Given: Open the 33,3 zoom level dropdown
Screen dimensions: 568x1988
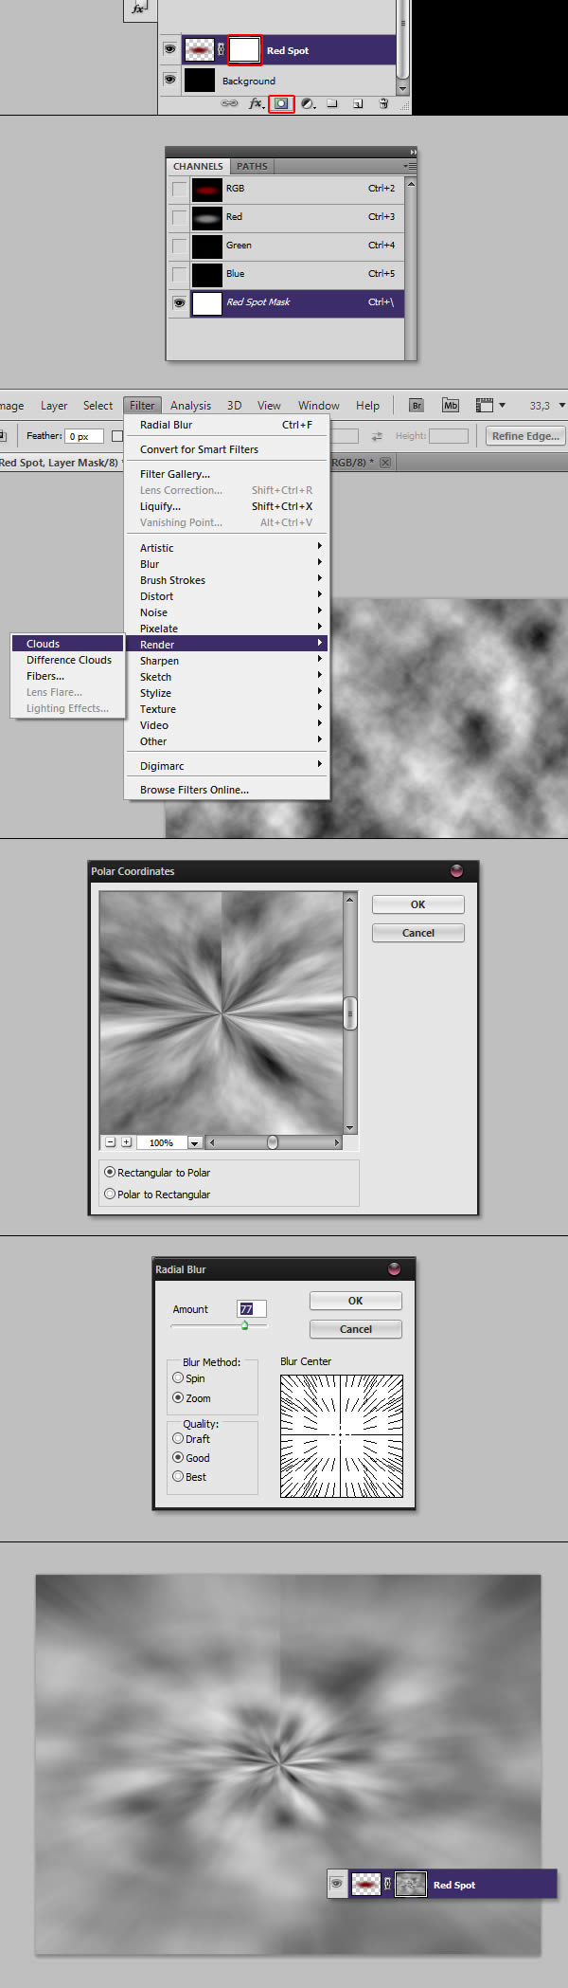Looking at the screenshot, I should tap(562, 405).
